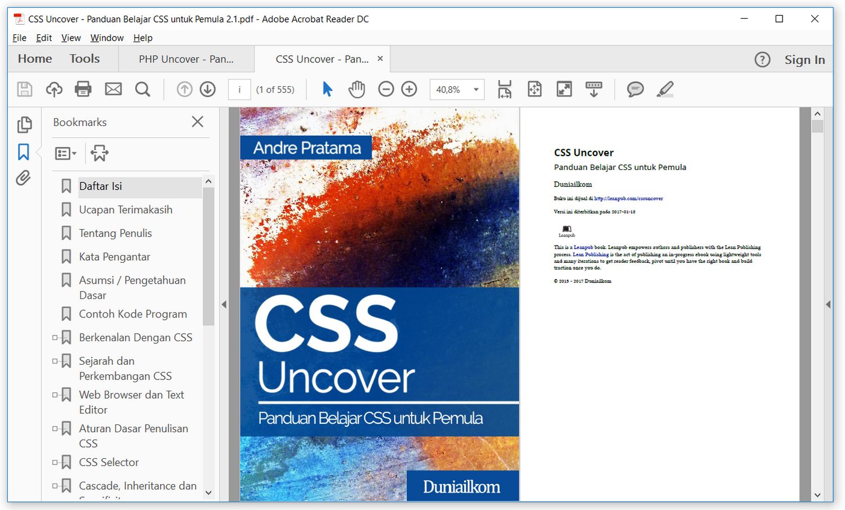Expand the right tools pane arrow
Image resolution: width=845 pixels, height=510 pixels.
(x=828, y=305)
